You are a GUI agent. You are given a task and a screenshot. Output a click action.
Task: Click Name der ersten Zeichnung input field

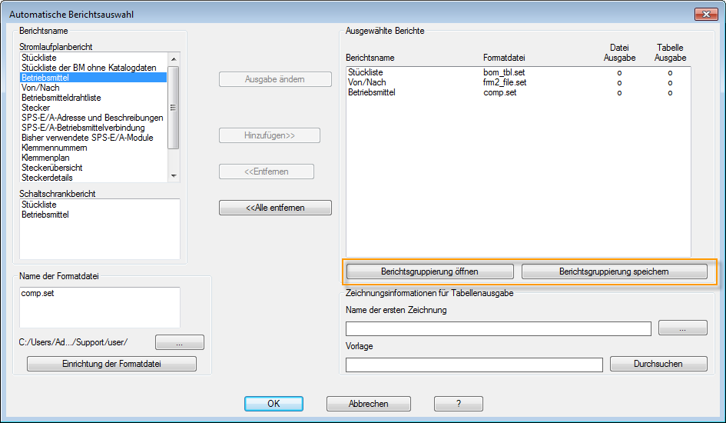click(x=498, y=328)
